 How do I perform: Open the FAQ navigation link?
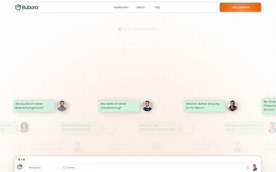tap(157, 7)
